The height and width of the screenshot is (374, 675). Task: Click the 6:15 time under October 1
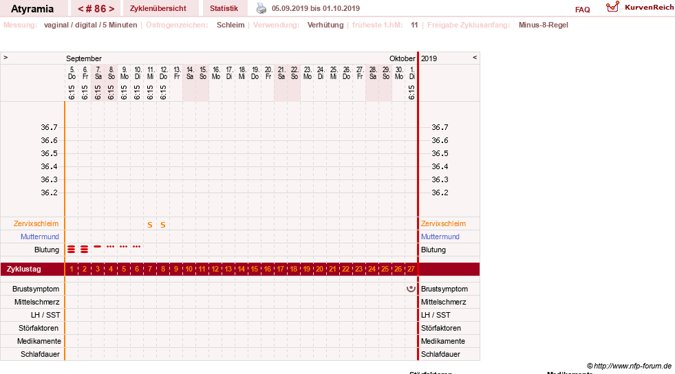[x=411, y=92]
